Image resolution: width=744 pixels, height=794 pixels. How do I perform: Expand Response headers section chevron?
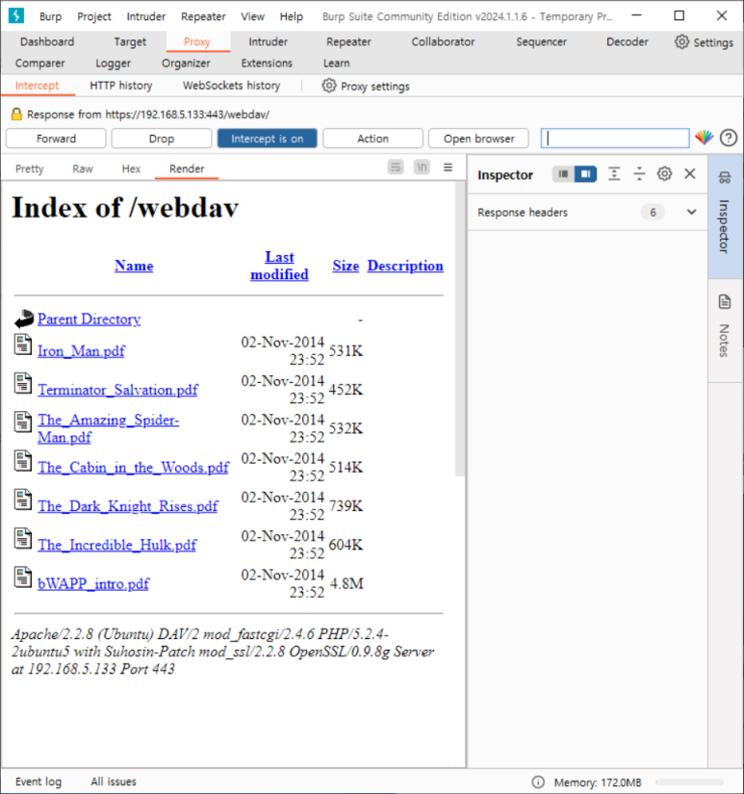(x=691, y=212)
